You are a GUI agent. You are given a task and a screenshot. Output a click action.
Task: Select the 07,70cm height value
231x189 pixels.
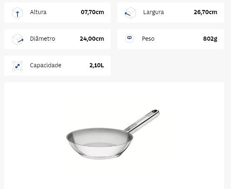(x=92, y=12)
